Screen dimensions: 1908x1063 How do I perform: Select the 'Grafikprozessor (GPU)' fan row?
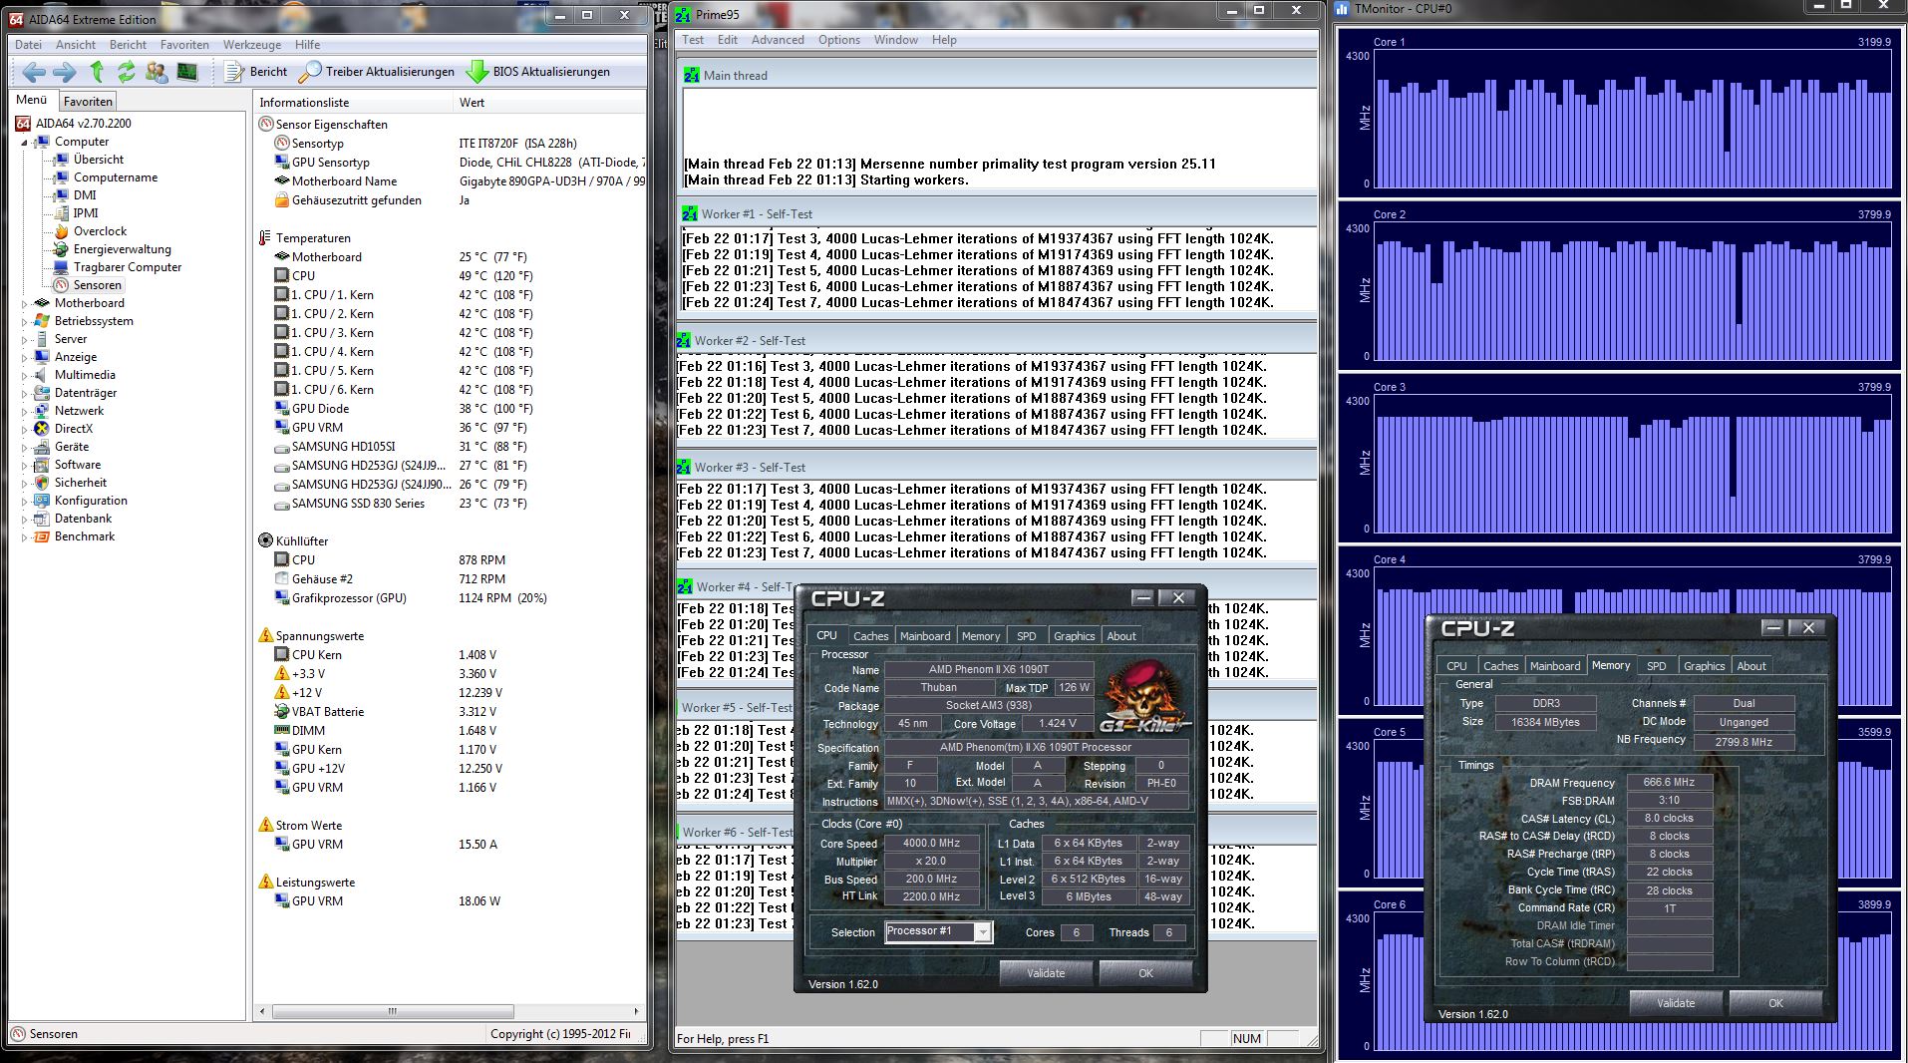[451, 598]
